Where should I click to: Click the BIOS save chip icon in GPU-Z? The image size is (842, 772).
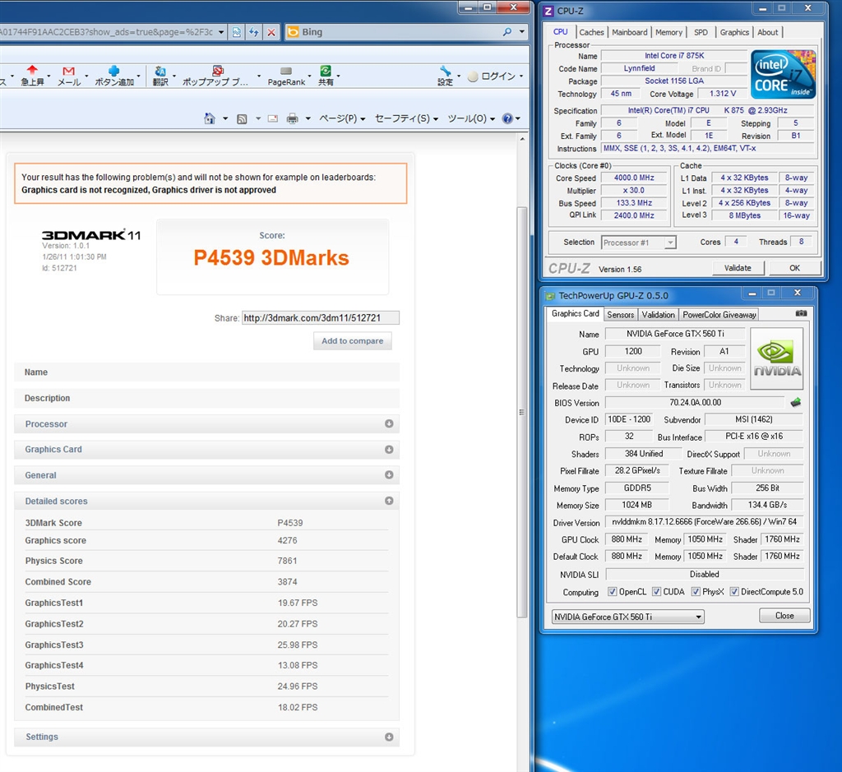pos(796,402)
